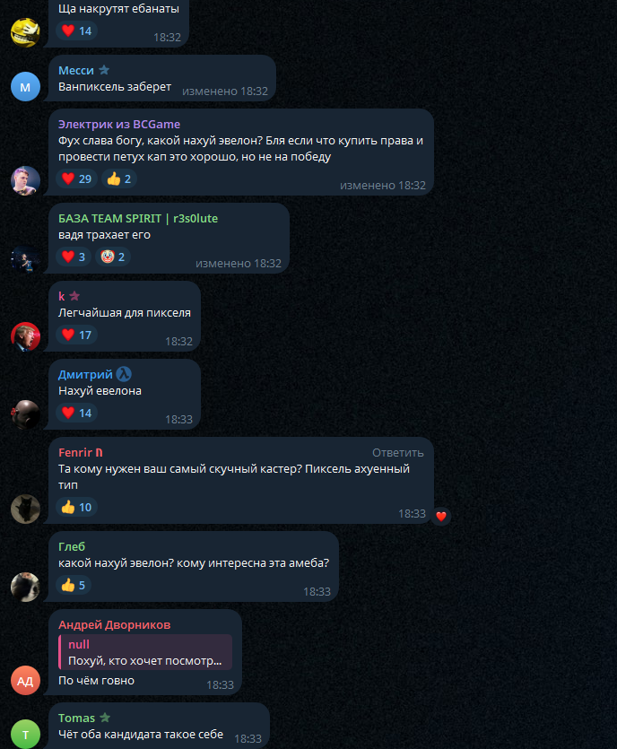Toggle the heart reaction showing 17

tap(77, 335)
